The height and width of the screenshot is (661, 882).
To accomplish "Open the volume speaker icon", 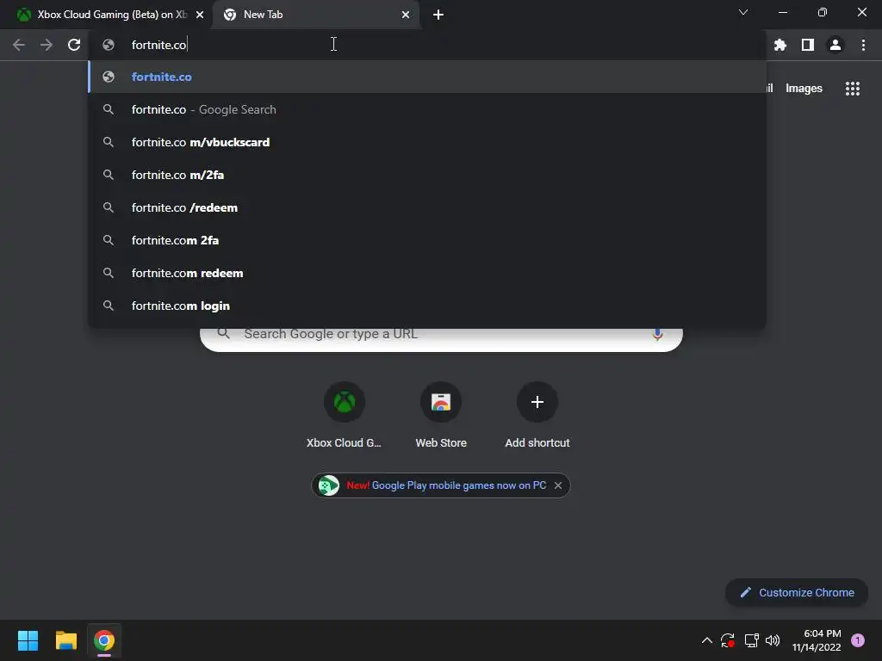I will [773, 640].
